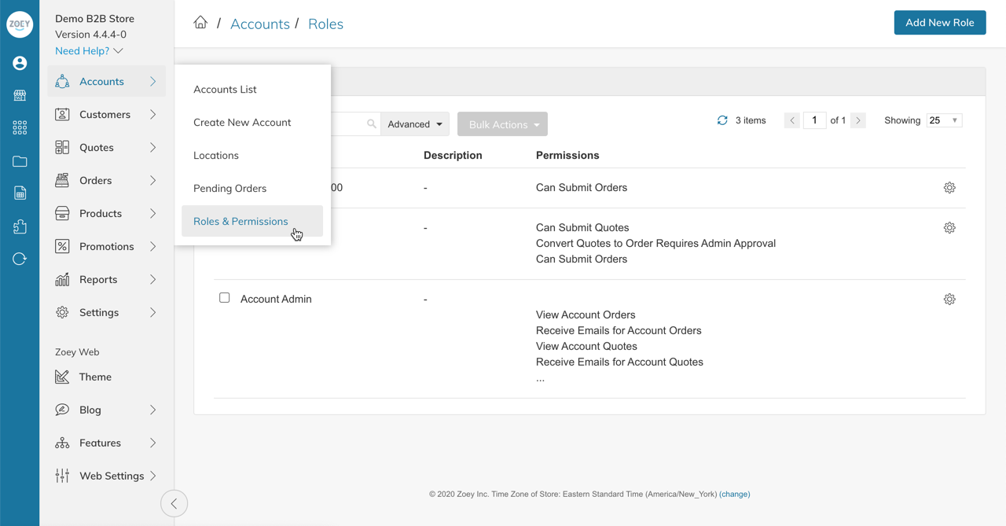Open the apps grid icon in left rail
1006x526 pixels.
[x=20, y=127]
